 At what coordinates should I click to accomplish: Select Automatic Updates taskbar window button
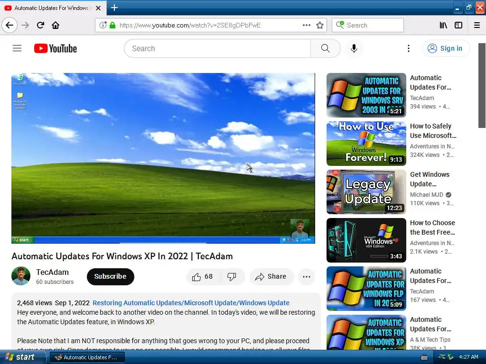tap(87, 357)
